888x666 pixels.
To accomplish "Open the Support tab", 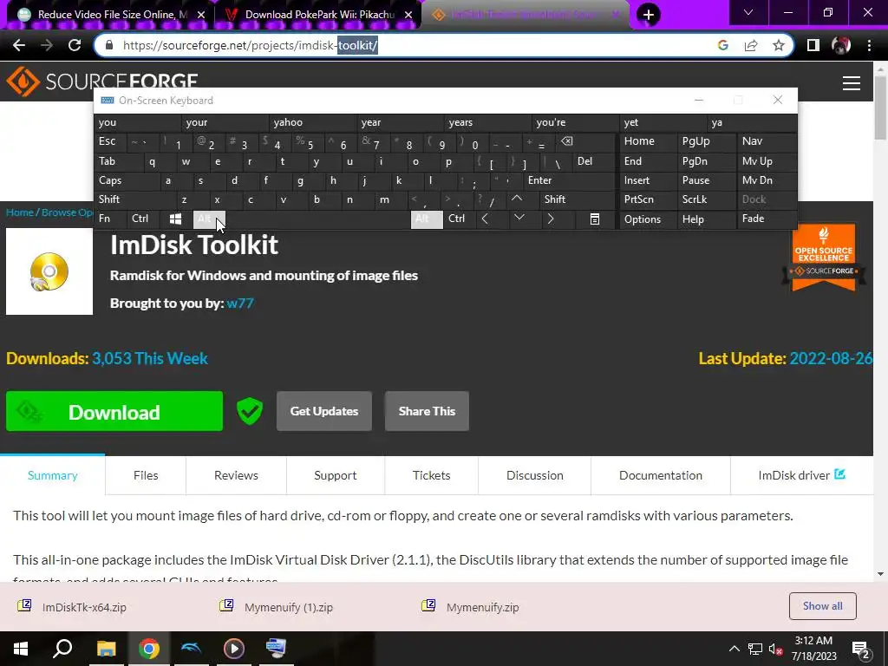I will click(336, 475).
